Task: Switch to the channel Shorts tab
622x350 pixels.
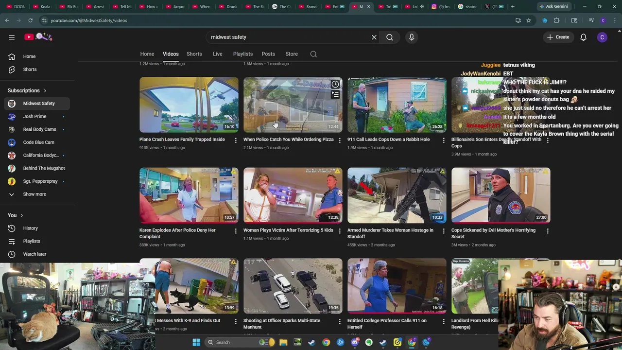Action: pos(194,54)
